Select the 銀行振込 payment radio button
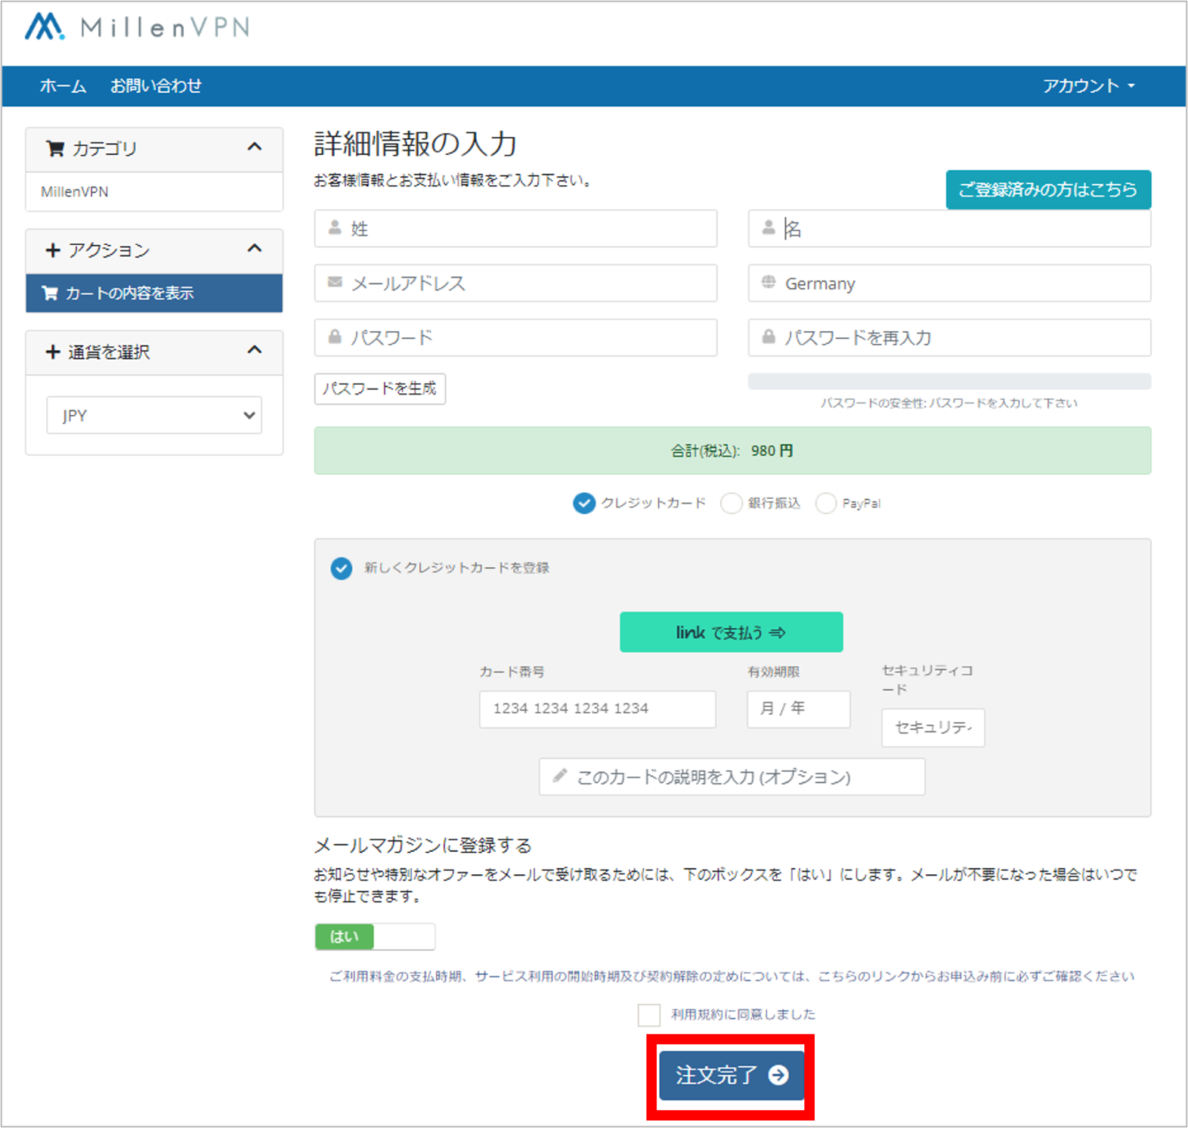The height and width of the screenshot is (1128, 1188). coord(732,503)
